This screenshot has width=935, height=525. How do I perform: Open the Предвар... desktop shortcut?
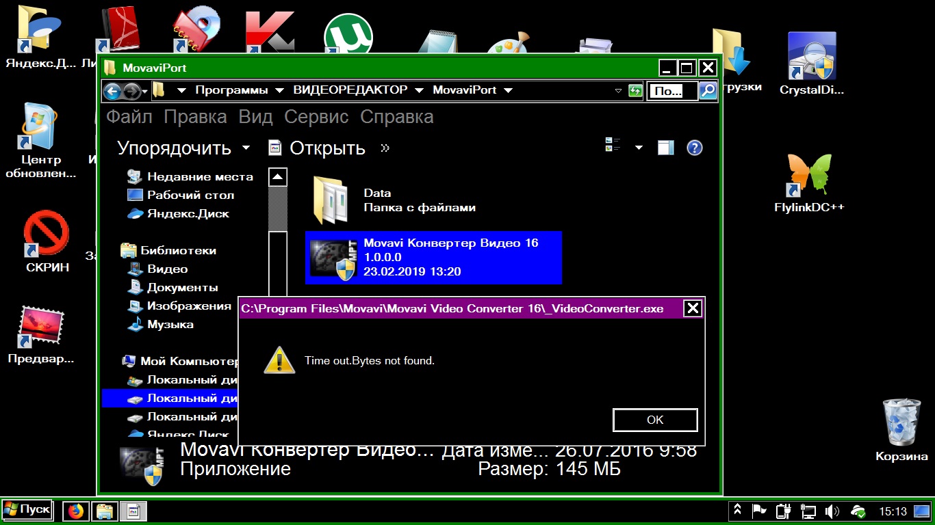click(x=41, y=335)
